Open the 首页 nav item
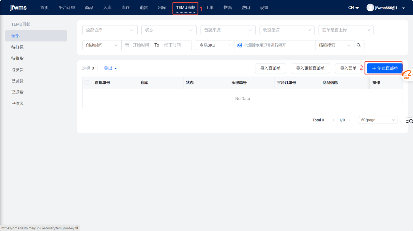413x231 pixels. pyautogui.click(x=44, y=7)
